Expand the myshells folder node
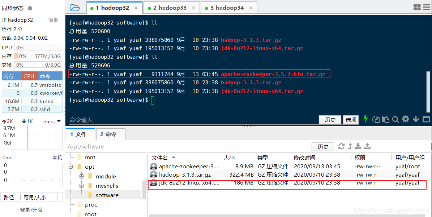Viewport: 432px width, 217px height. pyautogui.click(x=82, y=186)
